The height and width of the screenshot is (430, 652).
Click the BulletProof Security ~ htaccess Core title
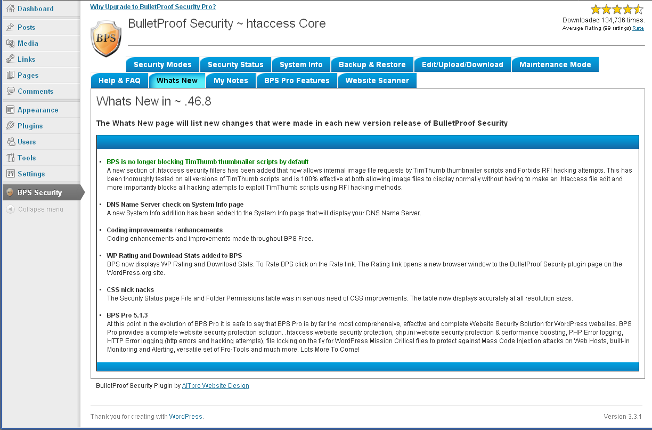(x=227, y=23)
